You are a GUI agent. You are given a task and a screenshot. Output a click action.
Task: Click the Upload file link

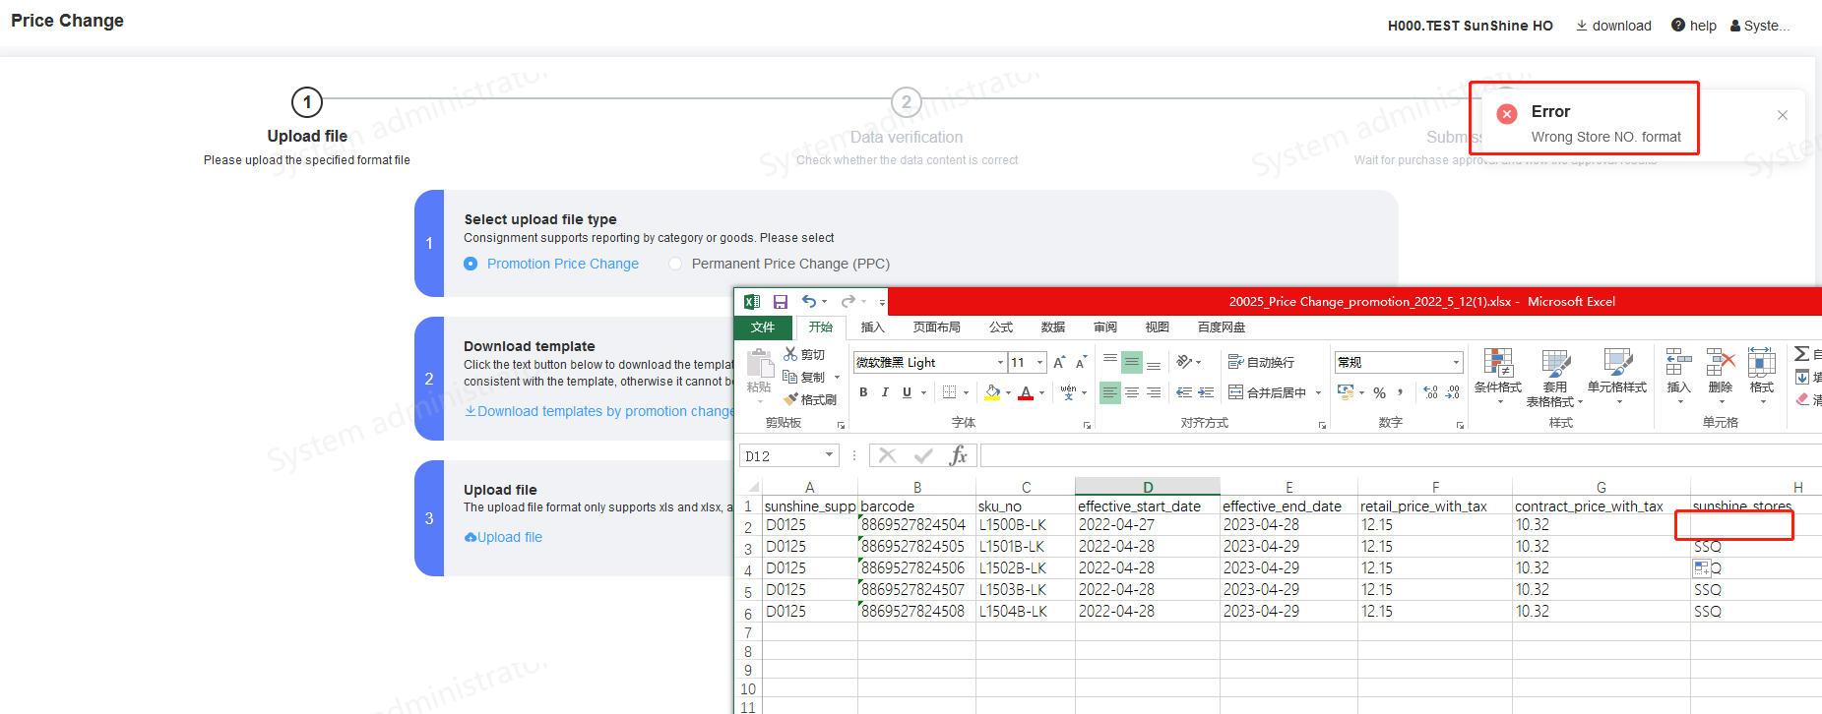tap(504, 537)
